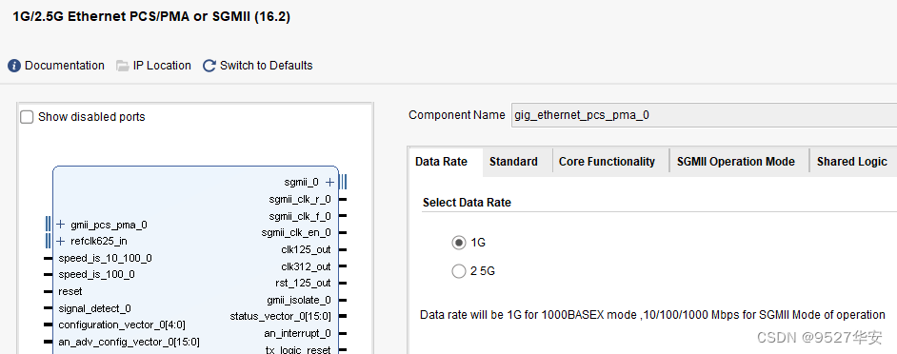Click the IP Location folder icon
The height and width of the screenshot is (354, 897).
coord(123,66)
